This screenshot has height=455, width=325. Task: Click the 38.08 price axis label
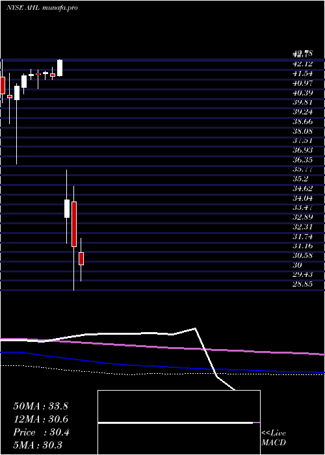pyautogui.click(x=303, y=131)
